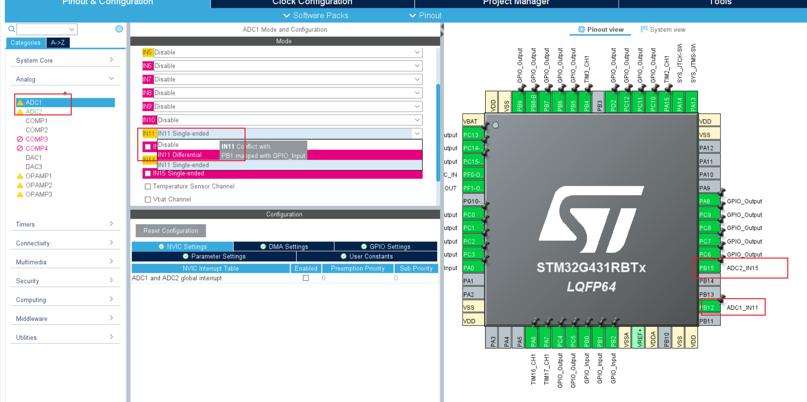Expand the System Core category

[65, 60]
